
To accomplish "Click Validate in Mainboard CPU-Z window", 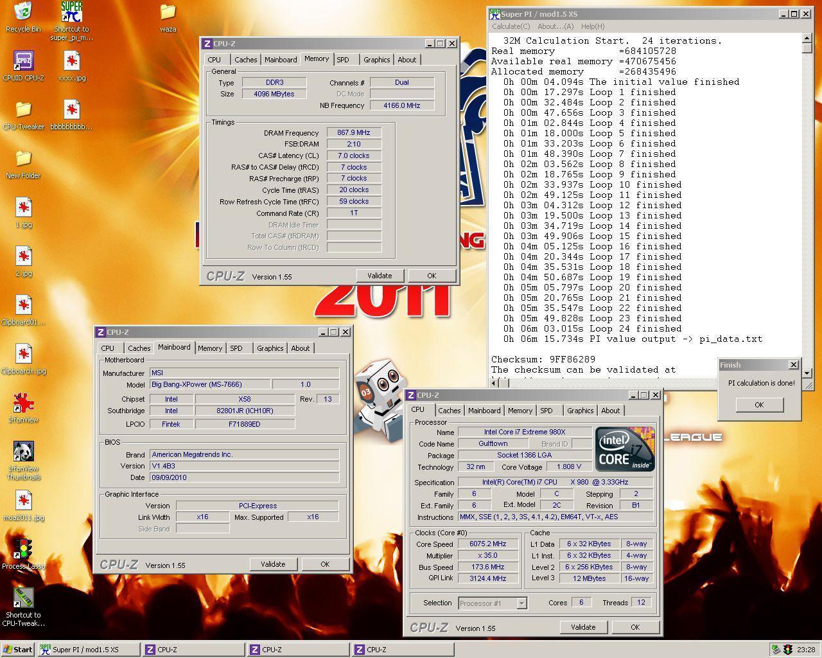I will (x=273, y=564).
